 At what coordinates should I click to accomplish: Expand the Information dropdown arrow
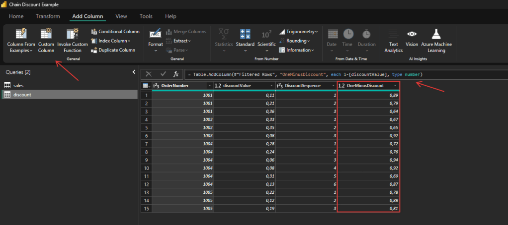coord(313,50)
